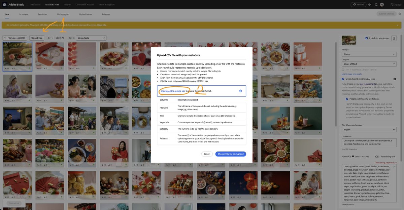Open the File type Photos dropdown

coord(369,54)
